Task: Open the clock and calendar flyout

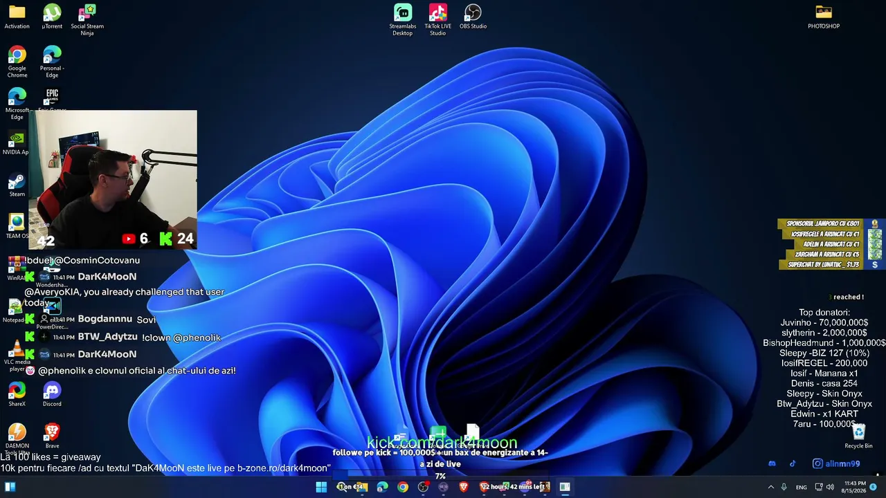Action: 855,487
